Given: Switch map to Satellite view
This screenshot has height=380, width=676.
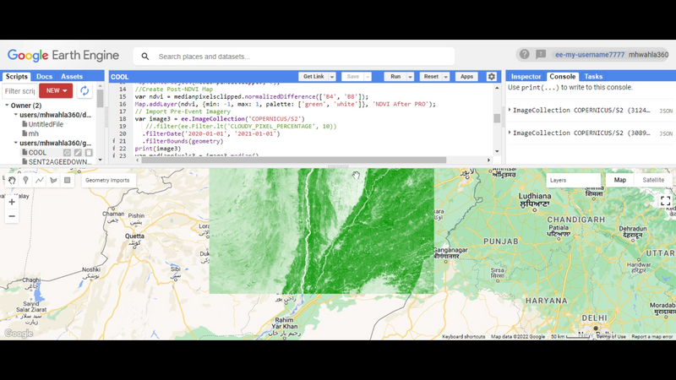Looking at the screenshot, I should coord(653,180).
